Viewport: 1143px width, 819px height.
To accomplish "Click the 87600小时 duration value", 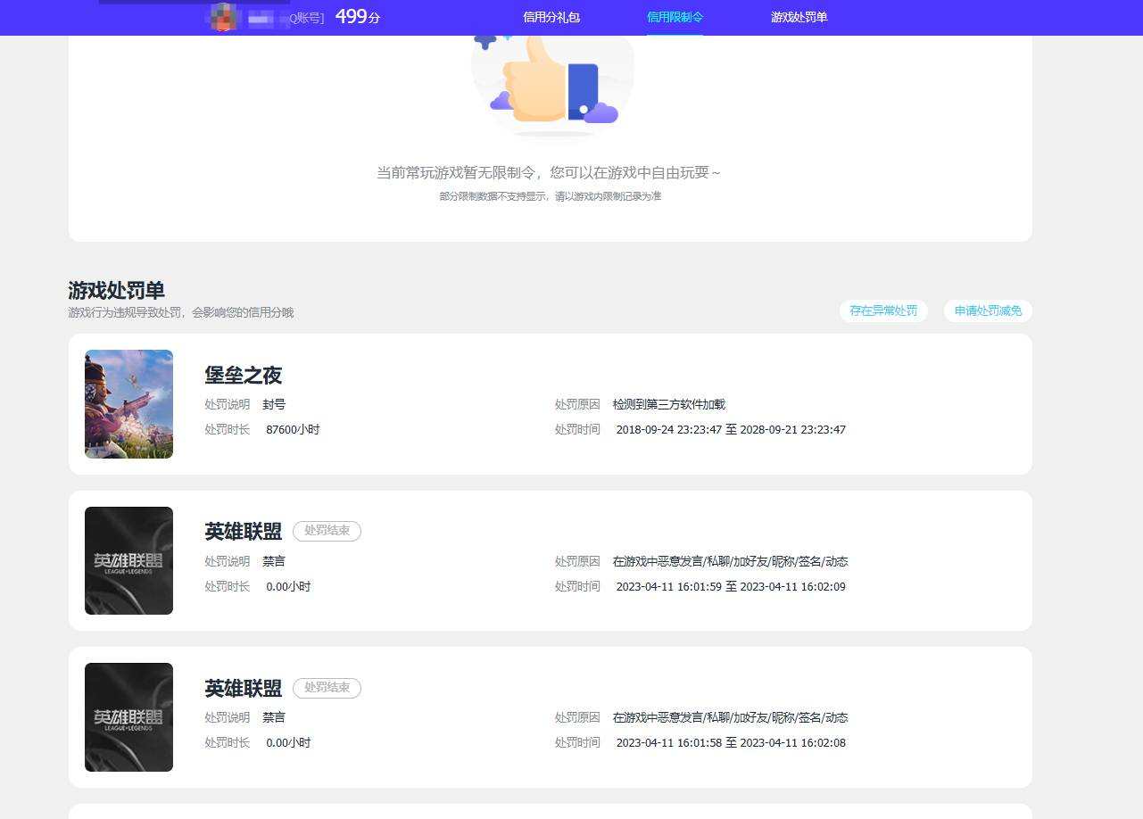I will 293,429.
